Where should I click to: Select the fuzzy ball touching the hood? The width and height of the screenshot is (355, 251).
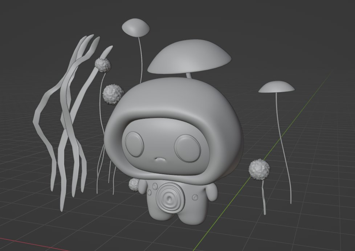point(113,94)
